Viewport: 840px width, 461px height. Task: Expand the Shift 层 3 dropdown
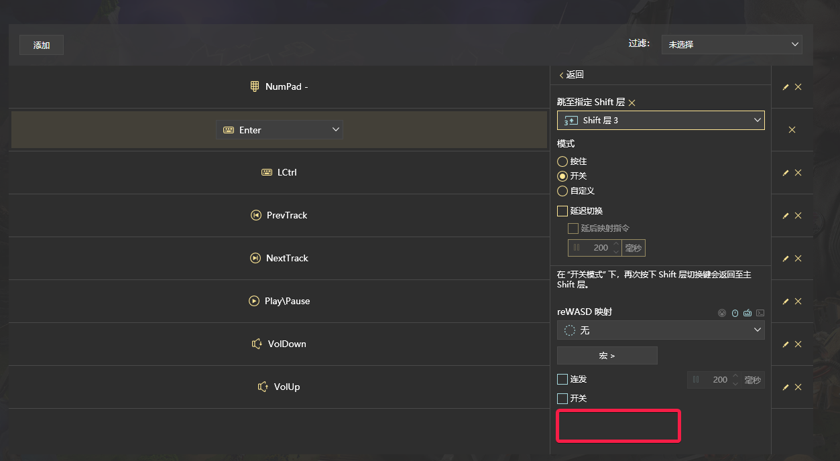click(661, 121)
